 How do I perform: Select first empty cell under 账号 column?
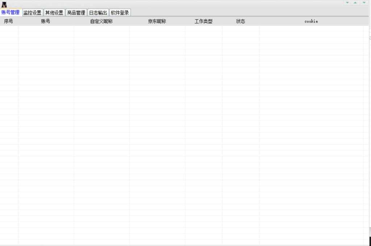pos(46,29)
